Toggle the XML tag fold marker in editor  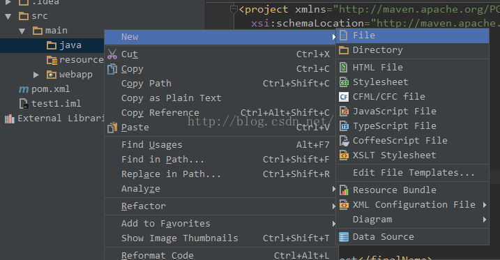pyautogui.click(x=234, y=10)
